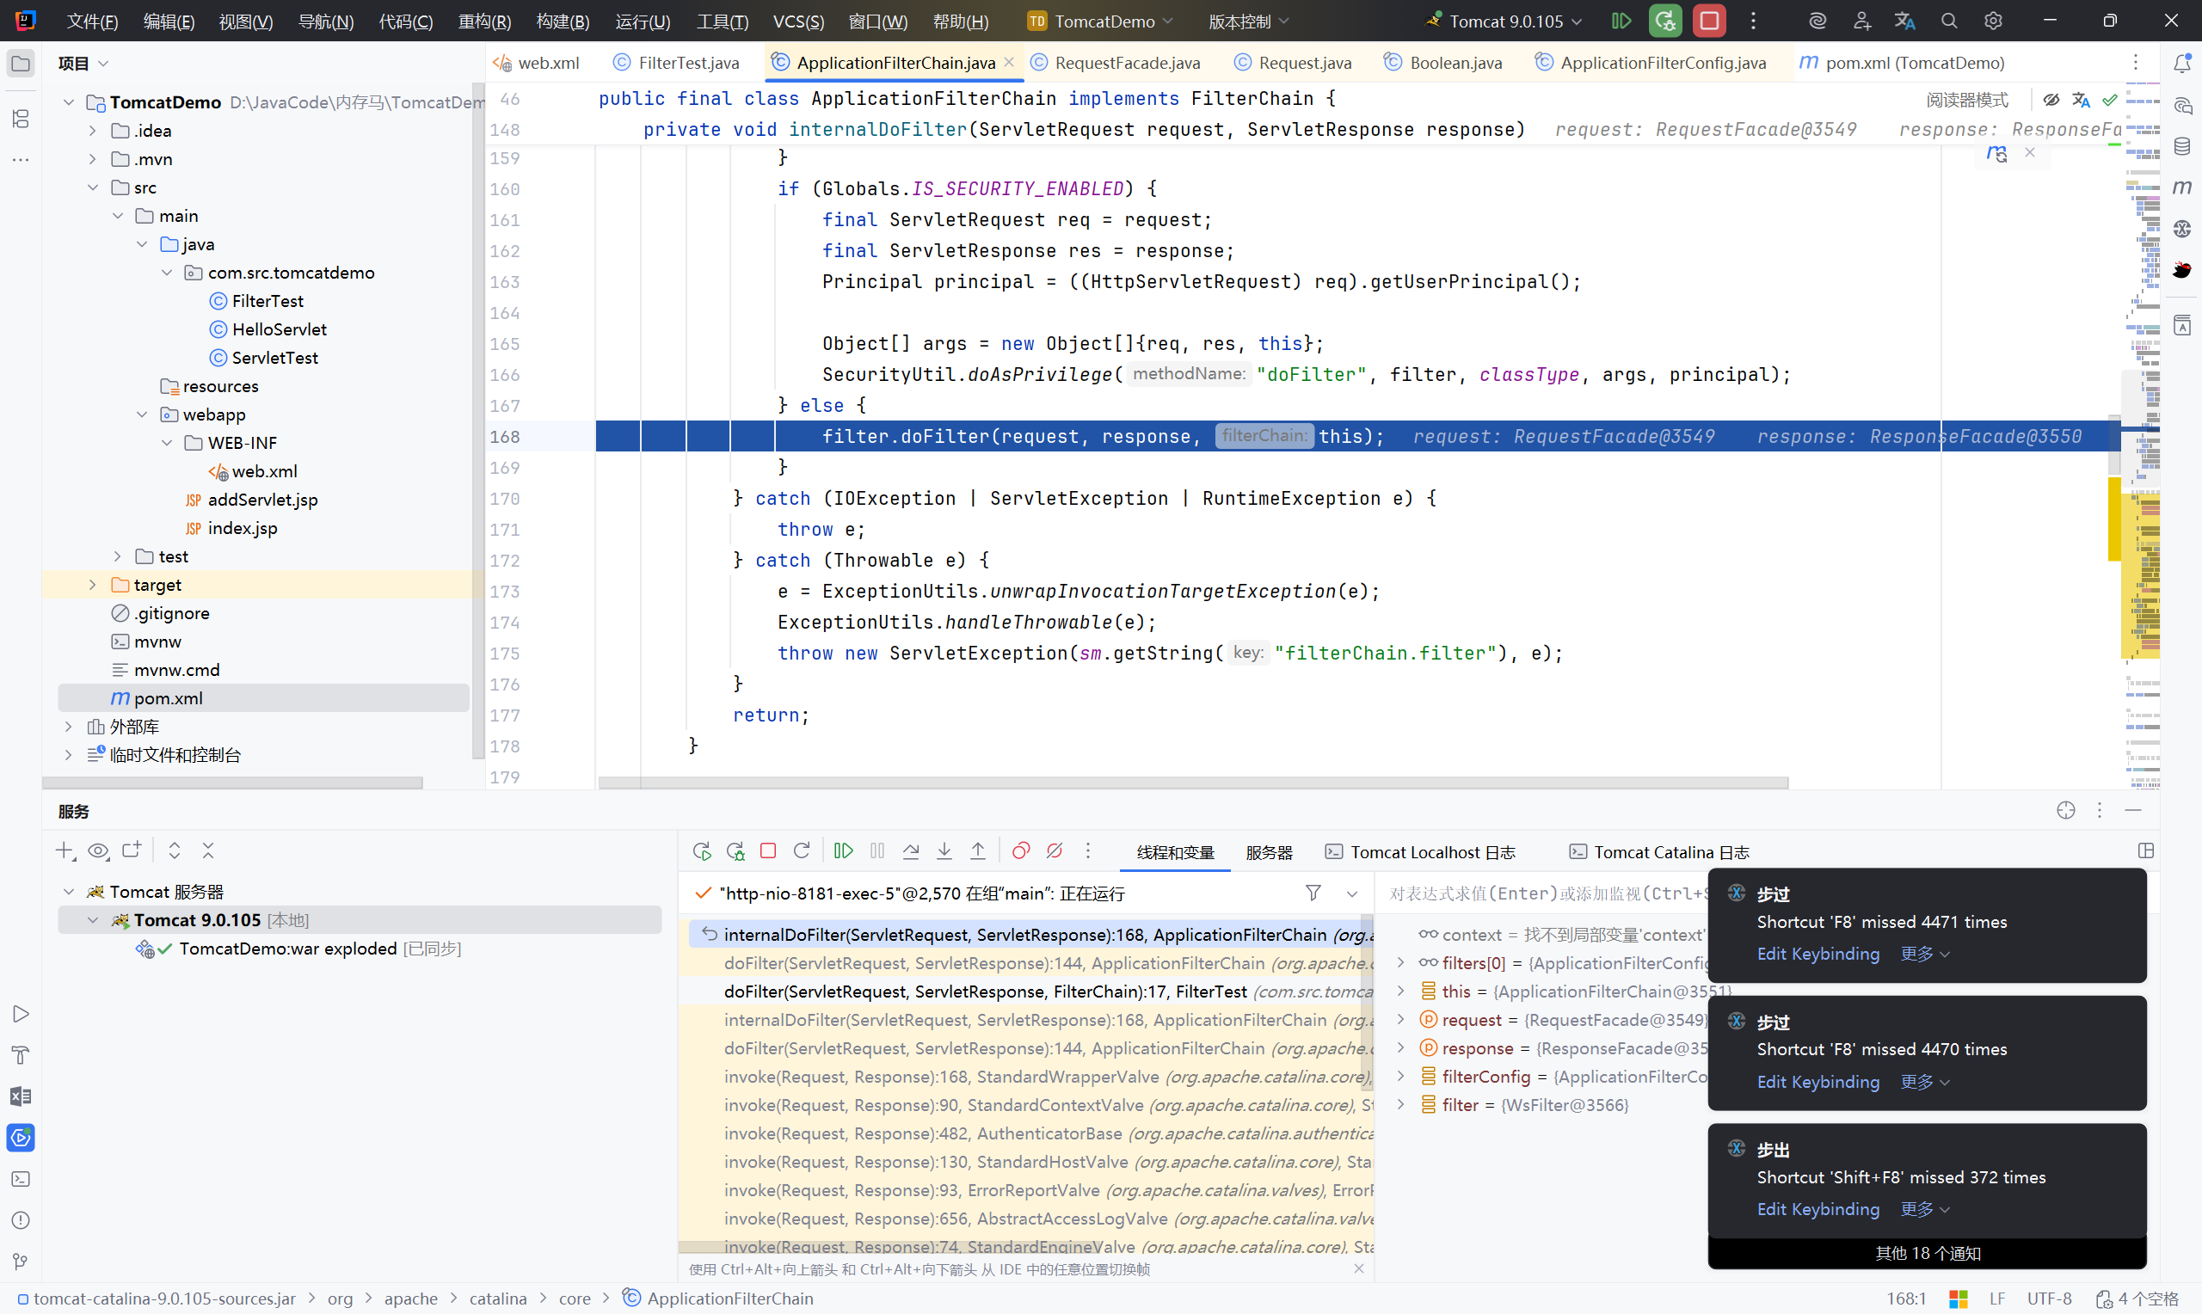
Task: Click the Step Into debugger icon
Action: (944, 850)
